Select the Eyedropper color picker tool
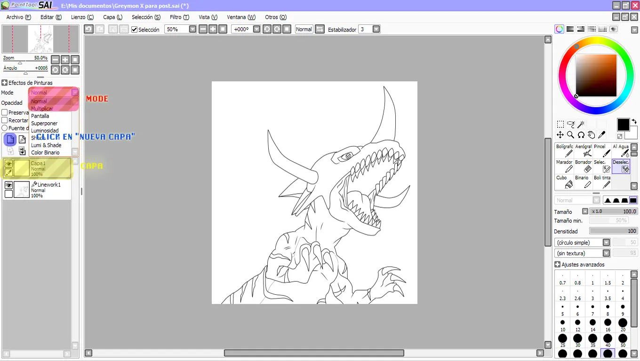 tap(601, 135)
